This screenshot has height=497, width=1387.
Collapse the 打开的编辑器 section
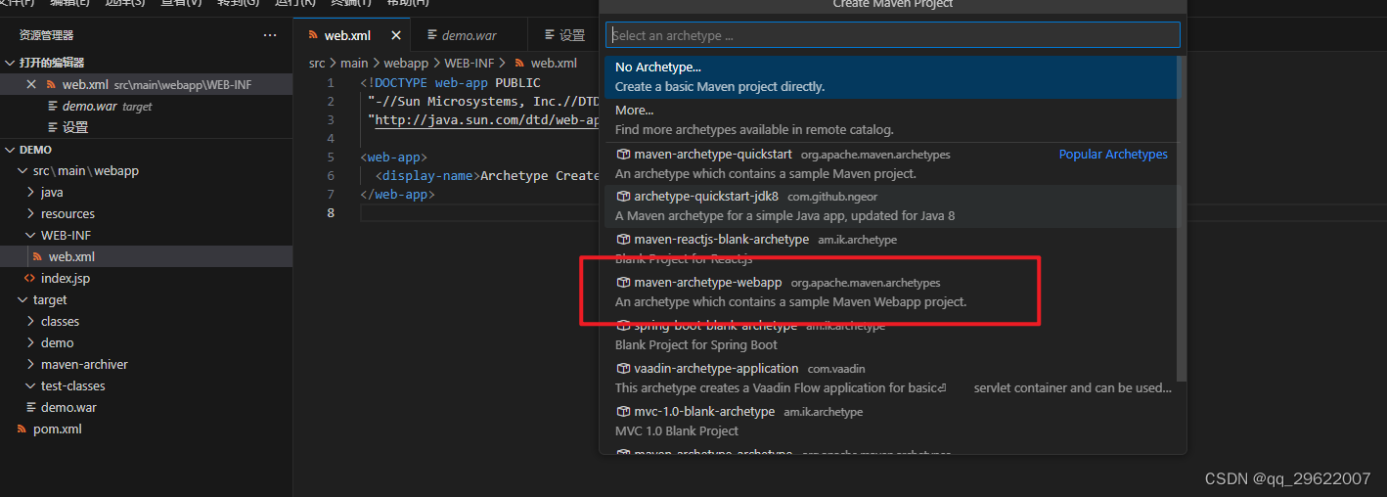pos(11,64)
